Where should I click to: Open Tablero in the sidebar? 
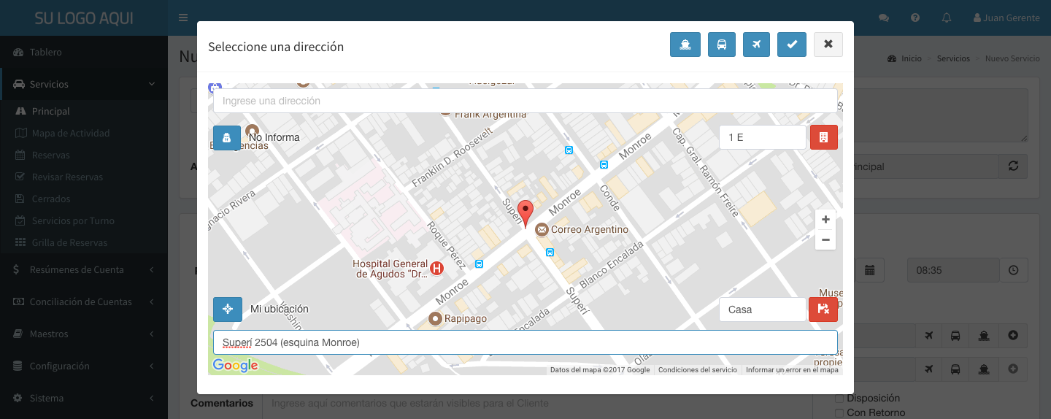click(x=45, y=52)
